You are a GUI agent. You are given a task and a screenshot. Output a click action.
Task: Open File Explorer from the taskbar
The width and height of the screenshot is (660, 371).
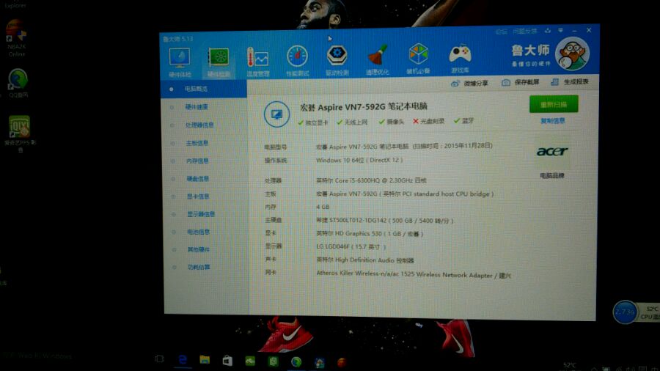tap(205, 360)
